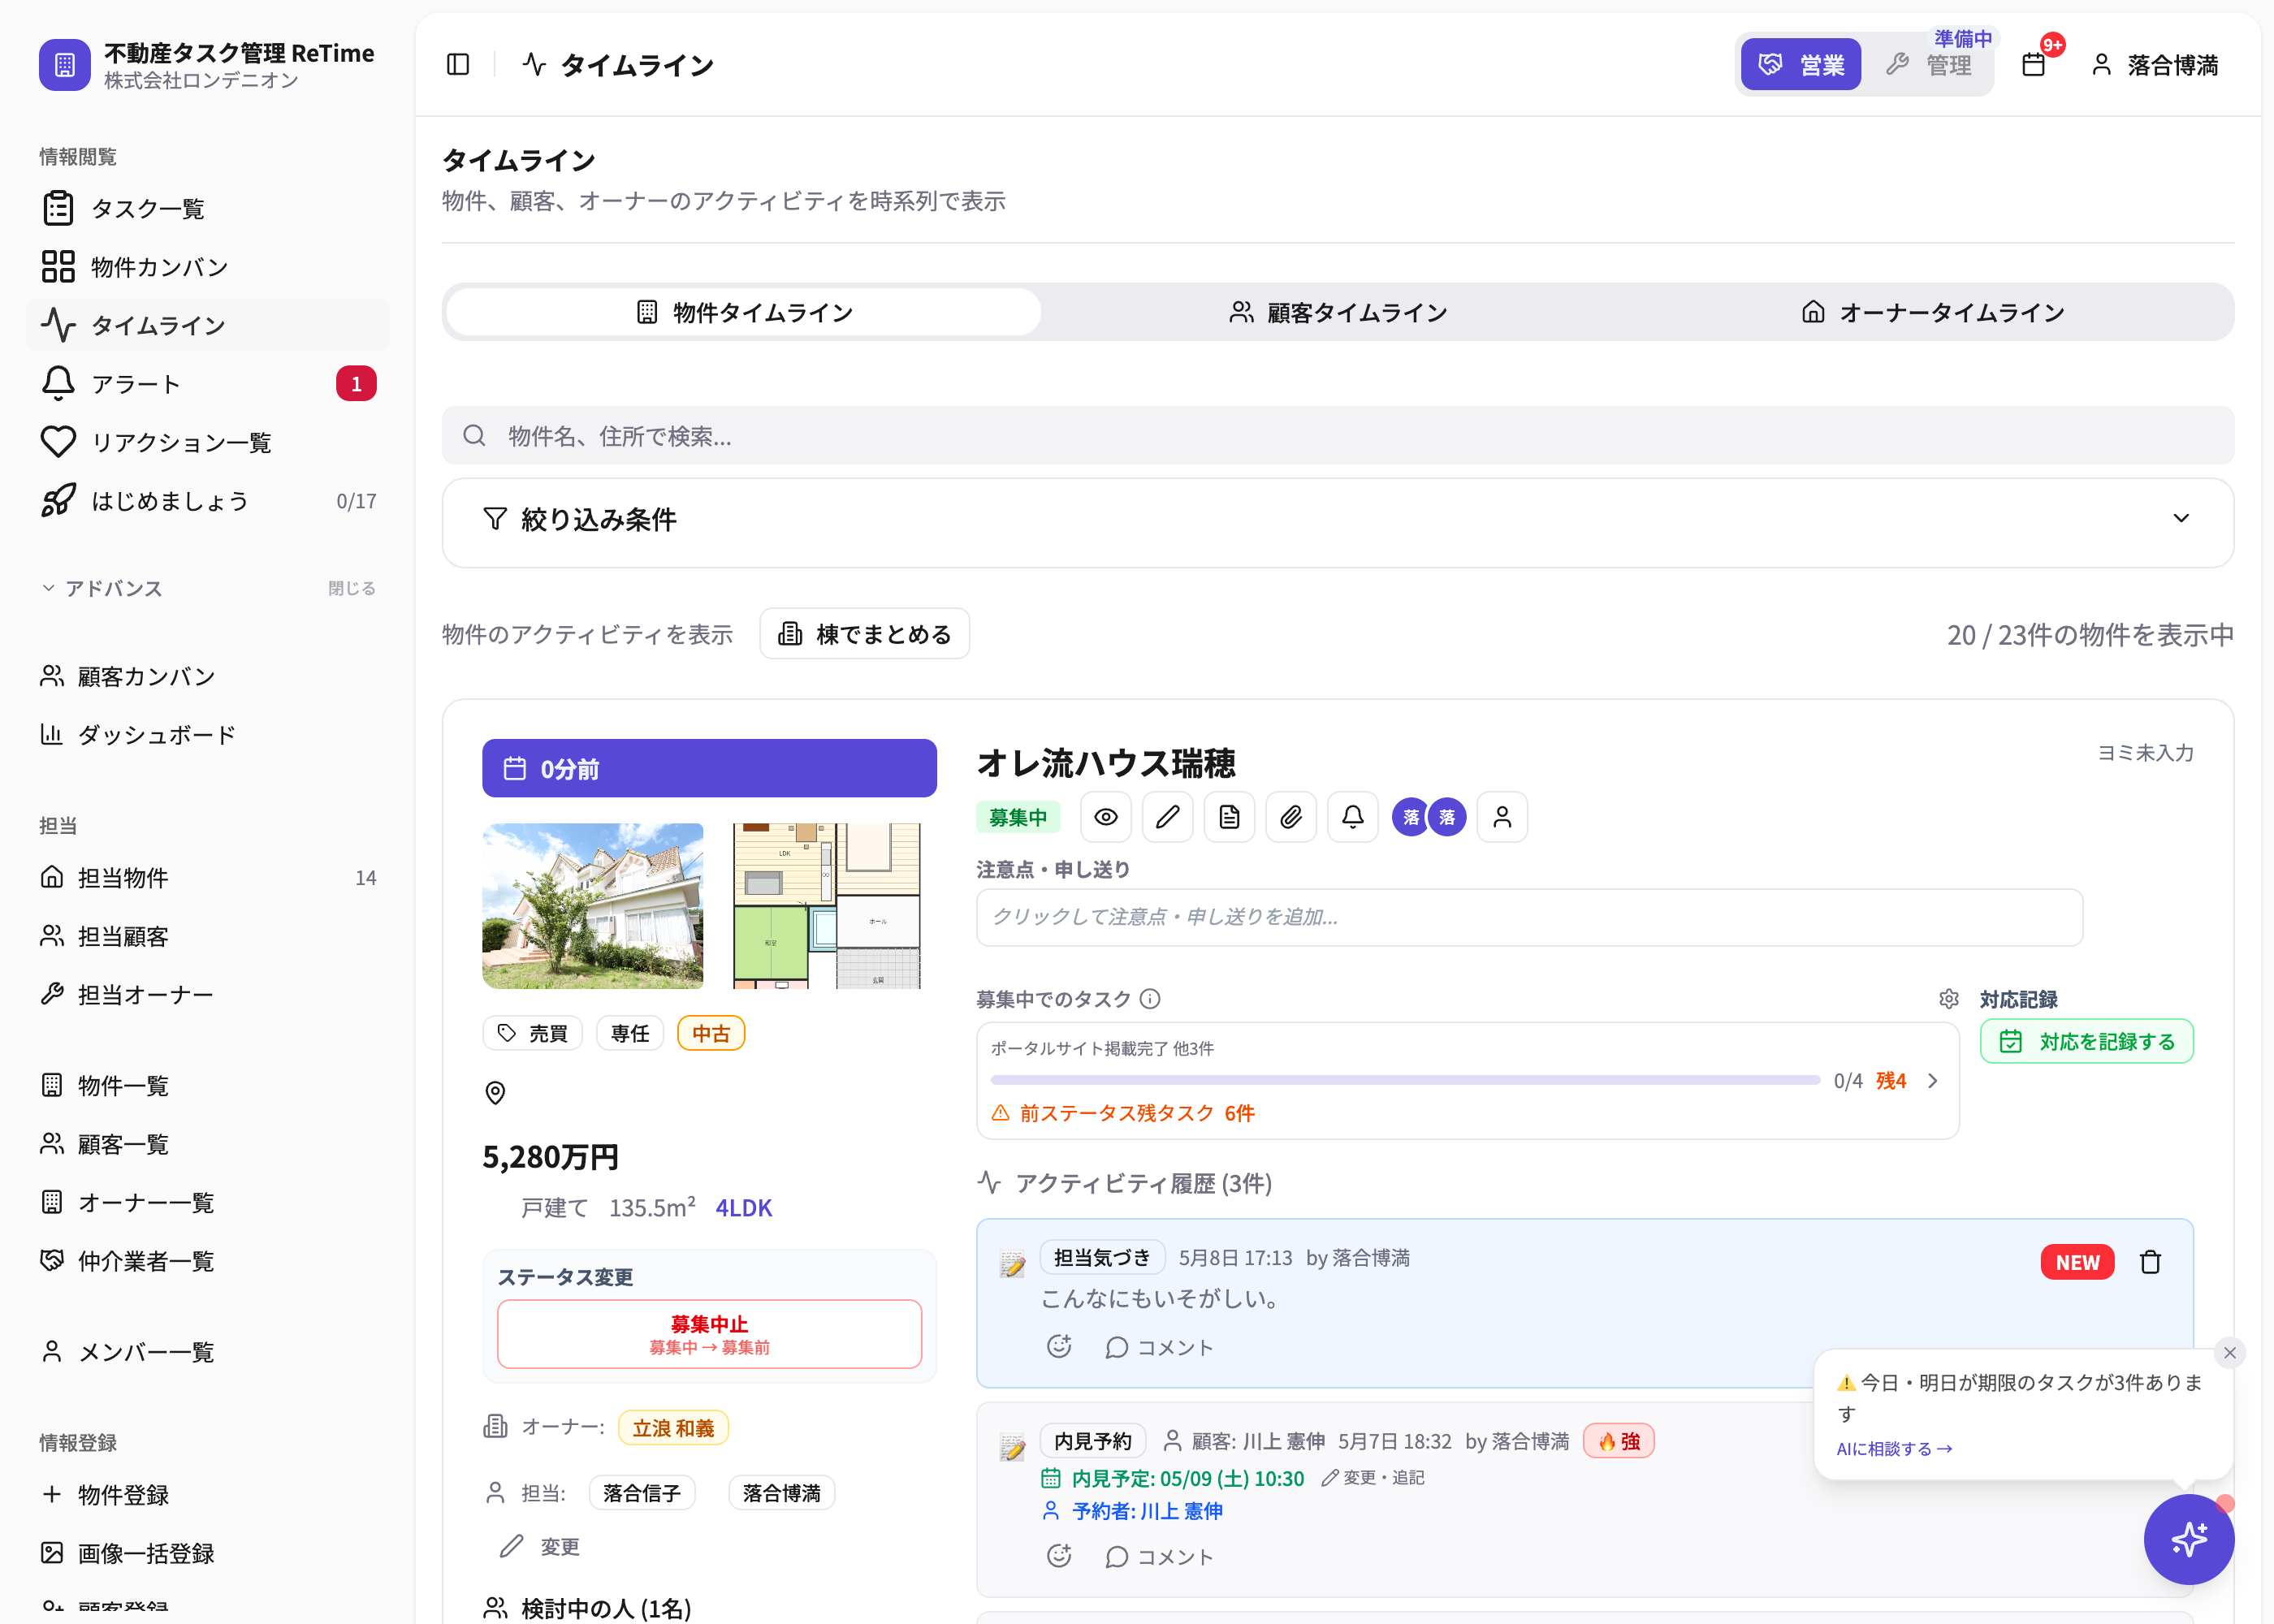
Task: Click 募集中止 status change button
Action: coord(709,1334)
